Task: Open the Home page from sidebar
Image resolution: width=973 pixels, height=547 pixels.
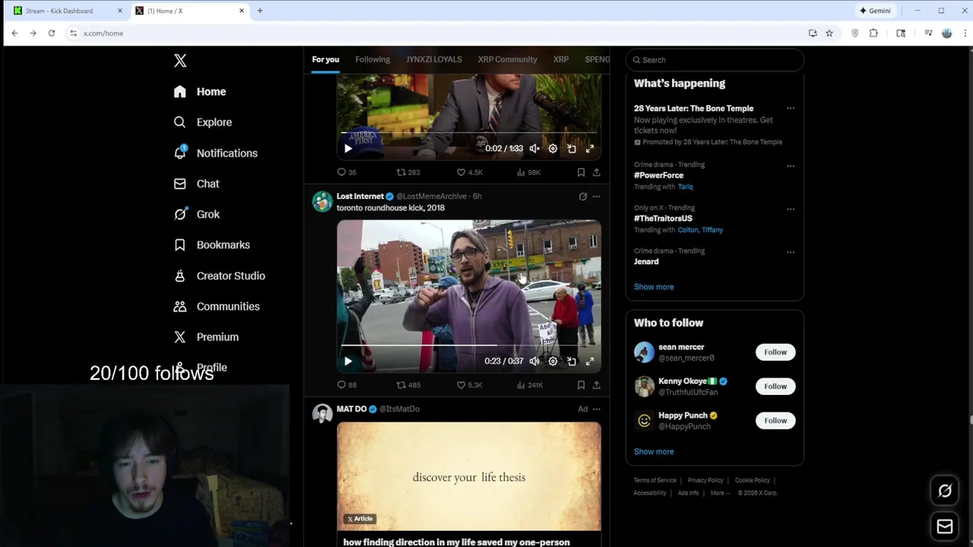Action: click(x=200, y=91)
